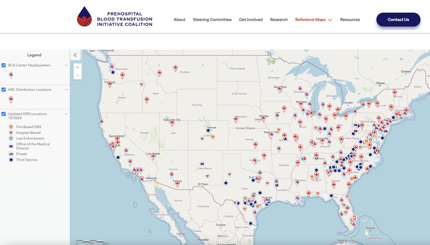The height and width of the screenshot is (245, 430).
Task: Click the Wyoming label on the map
Action: (197, 105)
